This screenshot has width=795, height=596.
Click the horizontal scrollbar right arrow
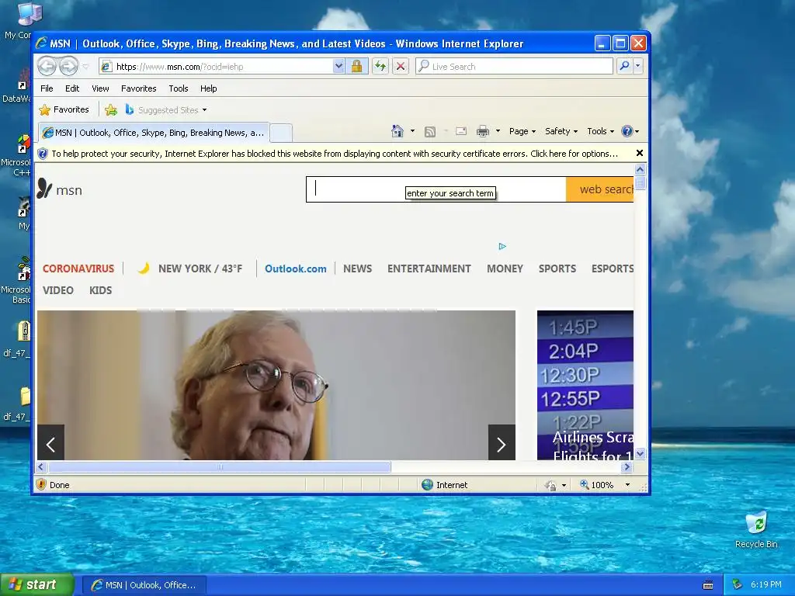coord(627,466)
